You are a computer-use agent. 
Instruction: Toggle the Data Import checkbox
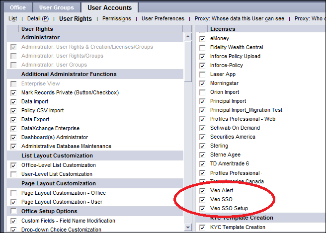pos(13,102)
